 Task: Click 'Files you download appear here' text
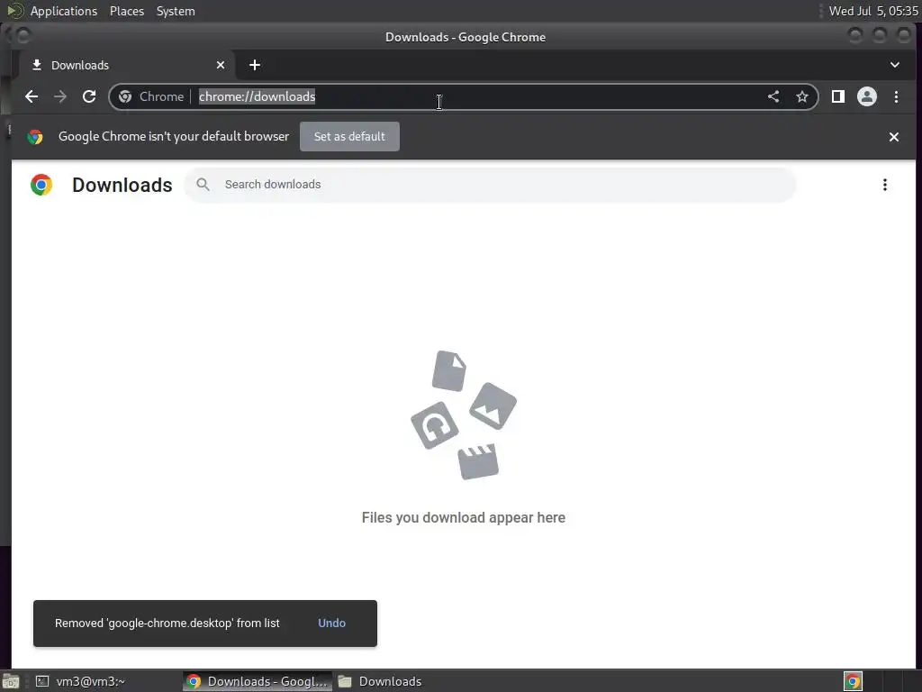click(464, 517)
